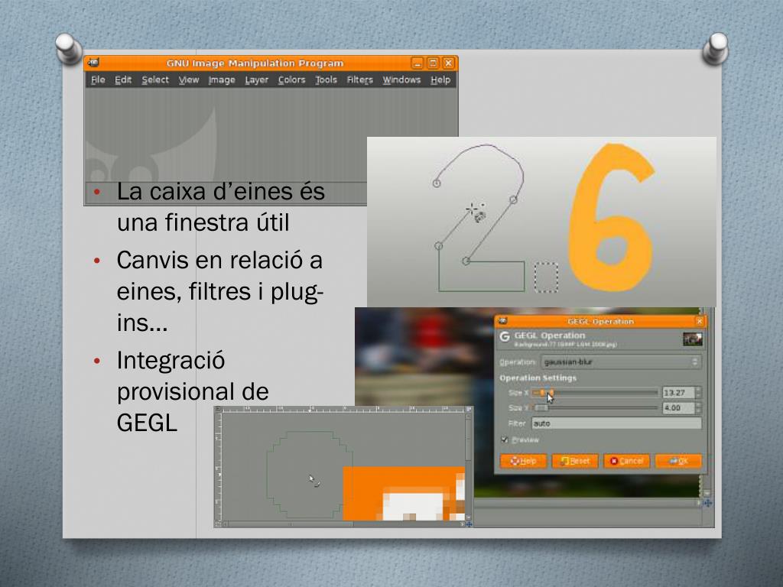The width and height of the screenshot is (783, 587).
Task: Open the Help menu in GIMP
Action: [440, 79]
